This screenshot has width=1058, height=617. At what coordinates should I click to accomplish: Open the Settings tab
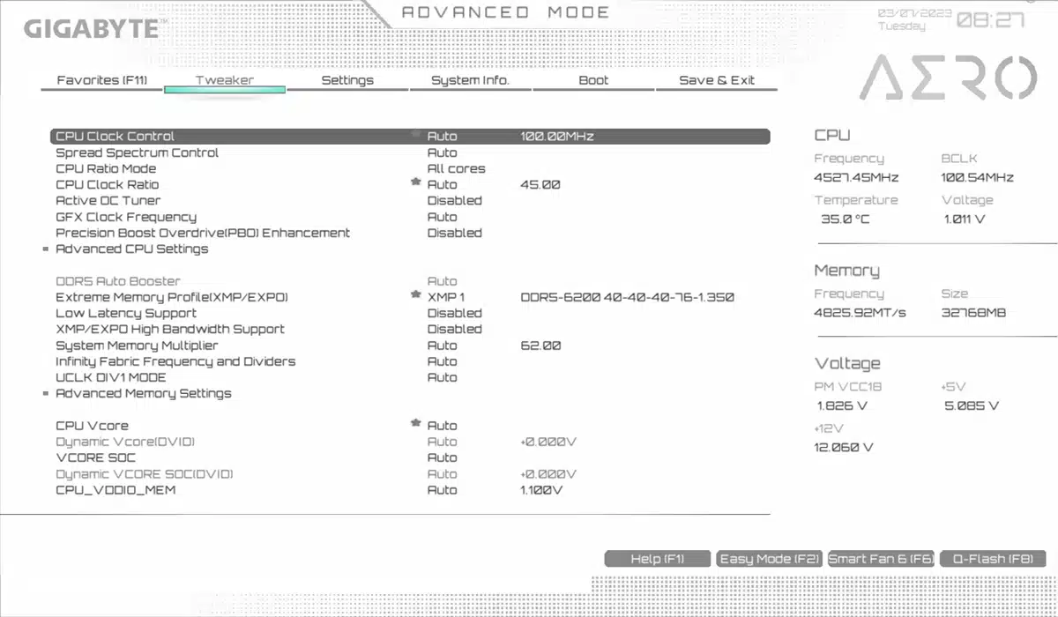347,80
